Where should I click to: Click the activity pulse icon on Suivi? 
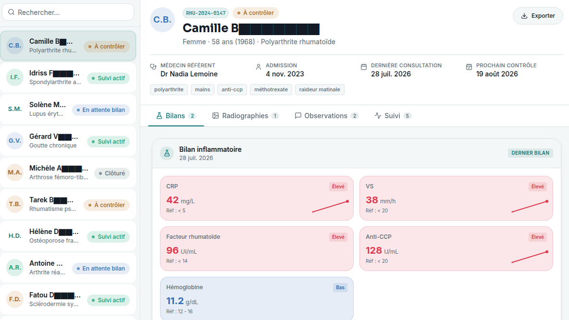(x=378, y=116)
